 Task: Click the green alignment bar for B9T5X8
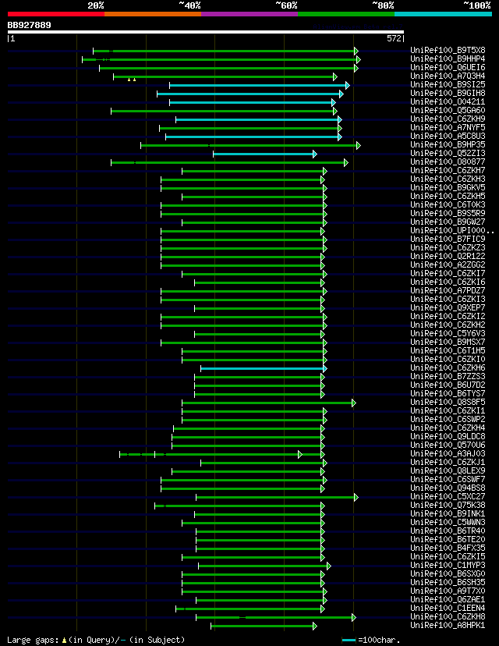(225, 51)
